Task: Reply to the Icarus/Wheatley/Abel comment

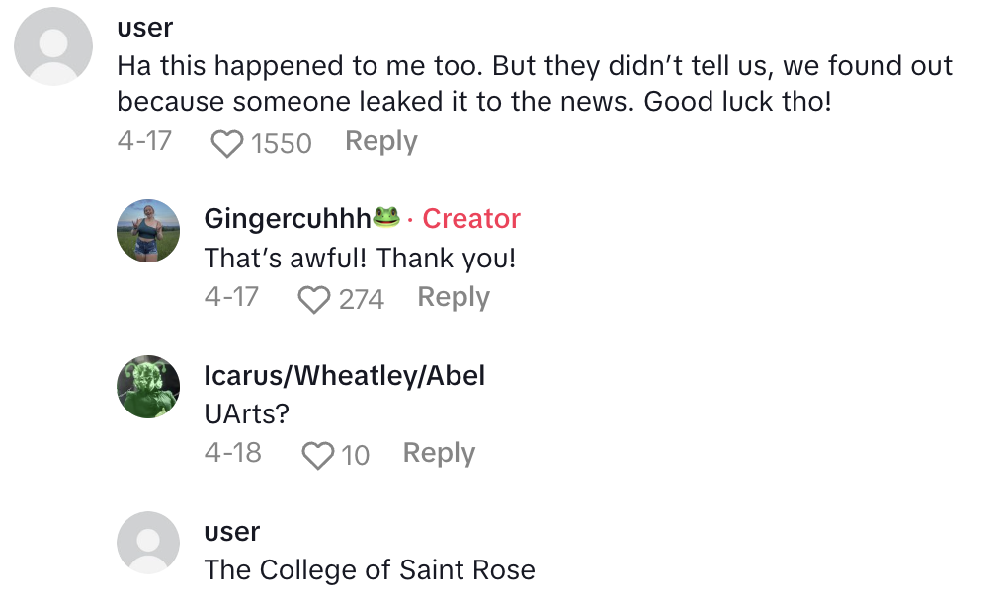Action: (439, 453)
